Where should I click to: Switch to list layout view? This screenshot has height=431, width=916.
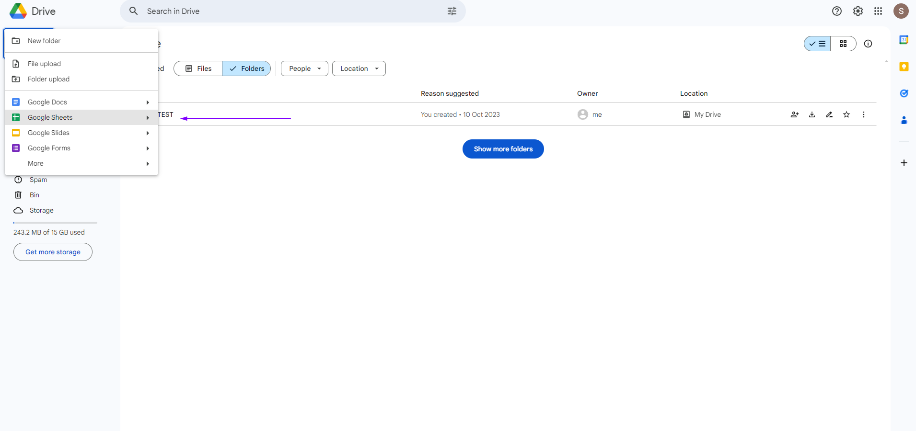(x=817, y=44)
